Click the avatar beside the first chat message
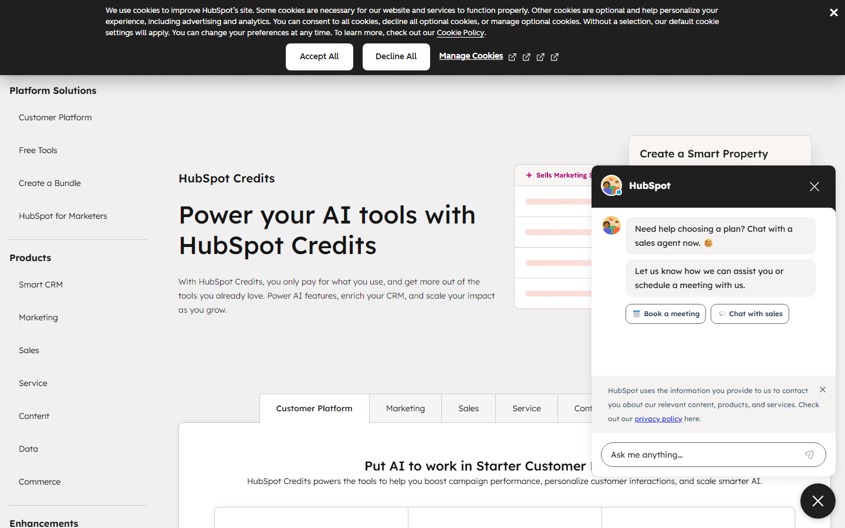 [611, 225]
